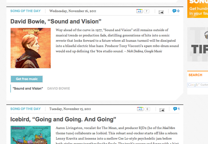
Task: Click the orange SEARCH heading
Action: (x=195, y=75)
